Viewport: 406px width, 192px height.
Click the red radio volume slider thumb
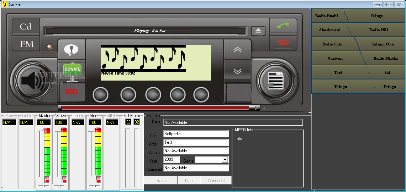coord(252,108)
